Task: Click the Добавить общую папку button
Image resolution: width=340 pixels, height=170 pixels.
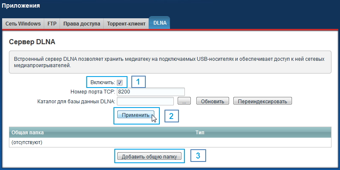Action: point(150,156)
